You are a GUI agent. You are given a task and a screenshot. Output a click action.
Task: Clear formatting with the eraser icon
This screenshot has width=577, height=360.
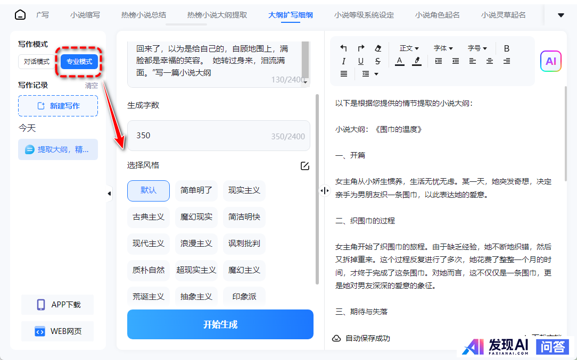coord(378,48)
